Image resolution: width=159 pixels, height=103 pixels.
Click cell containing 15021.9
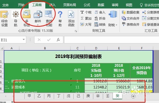[x=119, y=87]
